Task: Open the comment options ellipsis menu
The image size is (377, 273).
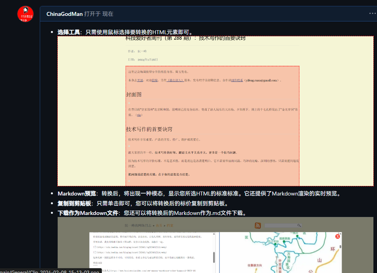Action: click(x=372, y=14)
